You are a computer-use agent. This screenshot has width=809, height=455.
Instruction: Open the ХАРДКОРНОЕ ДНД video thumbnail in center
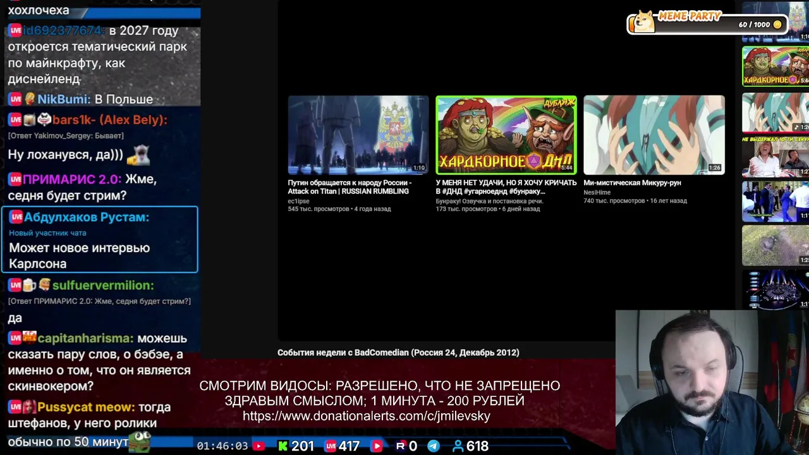tap(506, 135)
